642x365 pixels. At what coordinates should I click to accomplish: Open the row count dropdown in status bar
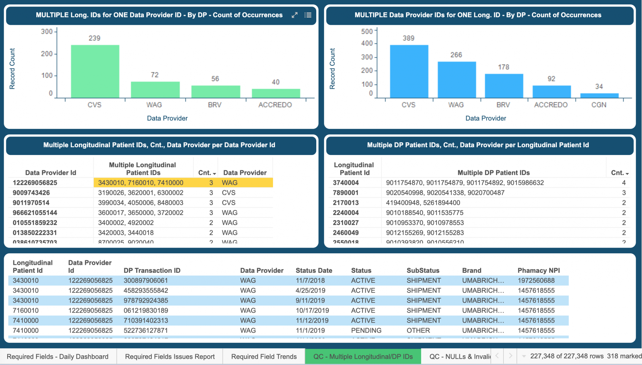(x=524, y=356)
